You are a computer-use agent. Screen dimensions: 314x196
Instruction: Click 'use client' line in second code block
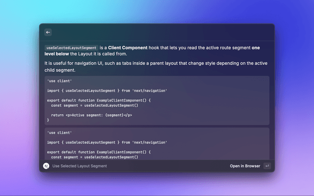(x=59, y=133)
